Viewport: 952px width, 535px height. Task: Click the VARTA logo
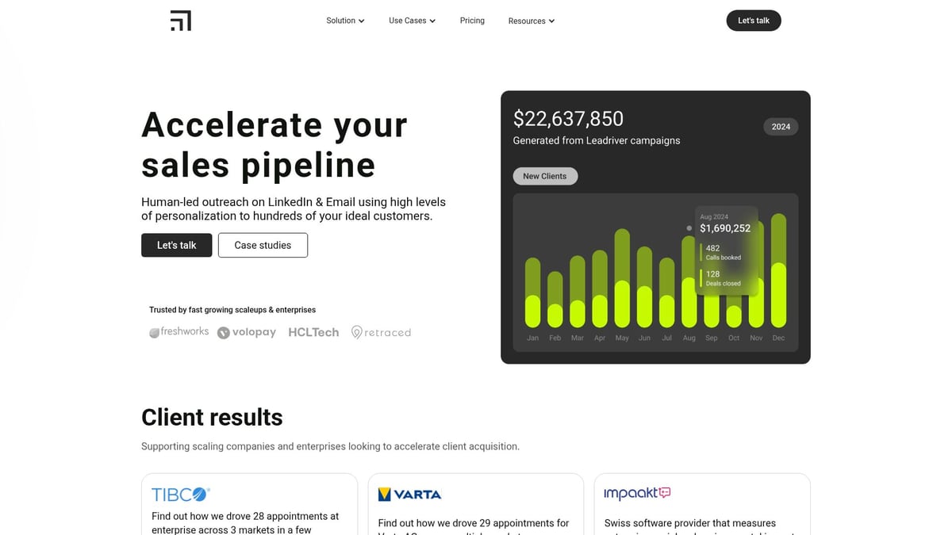409,493
